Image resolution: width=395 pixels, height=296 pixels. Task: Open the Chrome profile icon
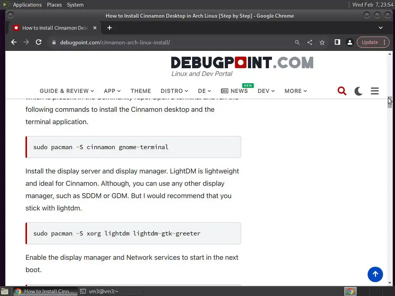[x=349, y=42]
